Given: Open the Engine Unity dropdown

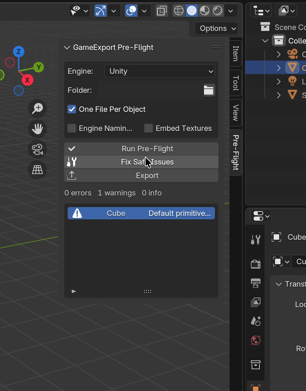Looking at the screenshot, I should click(159, 71).
